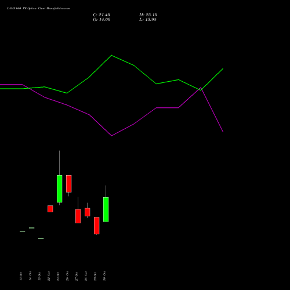Select the 23 Oct date label
The image size is (290, 290).
(x=58, y=276)
